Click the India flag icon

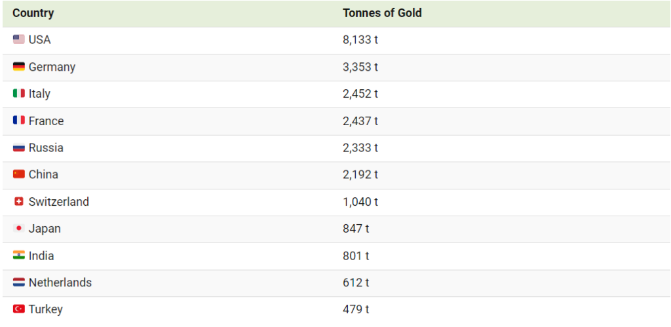click(18, 256)
